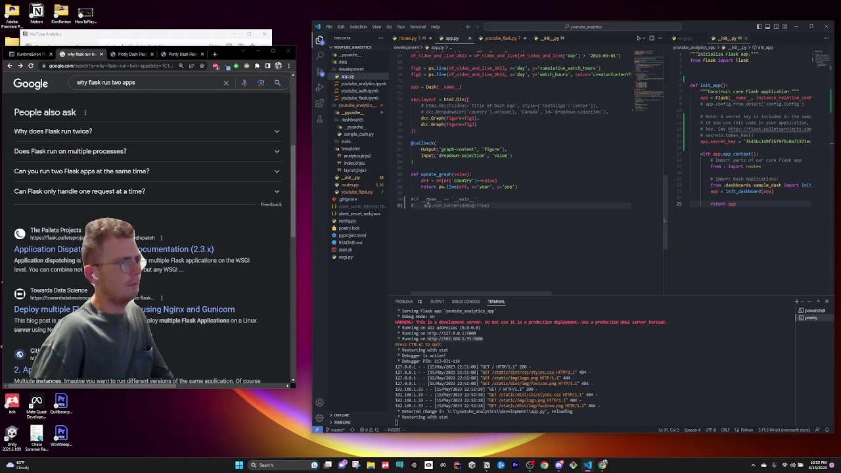Click 'Ln 91, Col 2' status bar item
The width and height of the screenshot is (841, 473).
[669, 430]
